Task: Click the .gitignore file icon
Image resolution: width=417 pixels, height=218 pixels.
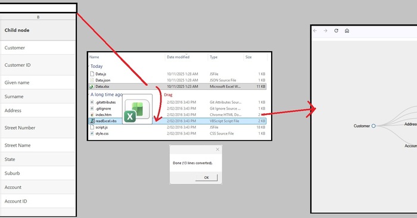Action: 92,108
